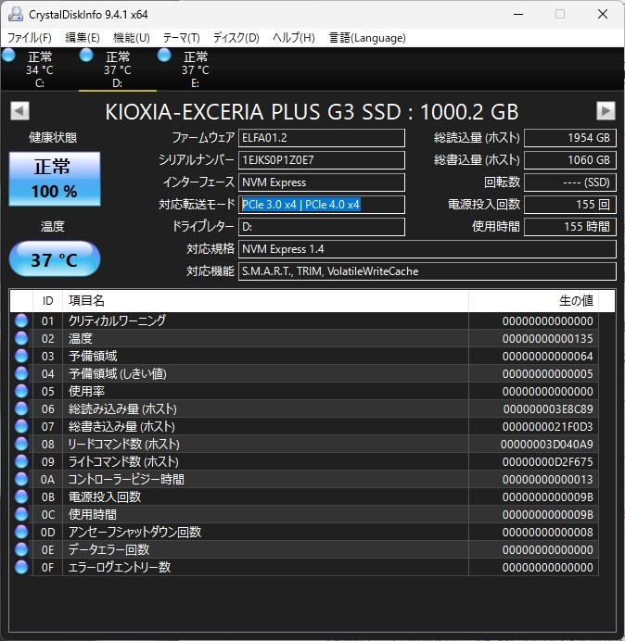Click status orb for 0C 使用時間
The height and width of the screenshot is (641, 625).
coord(21,514)
